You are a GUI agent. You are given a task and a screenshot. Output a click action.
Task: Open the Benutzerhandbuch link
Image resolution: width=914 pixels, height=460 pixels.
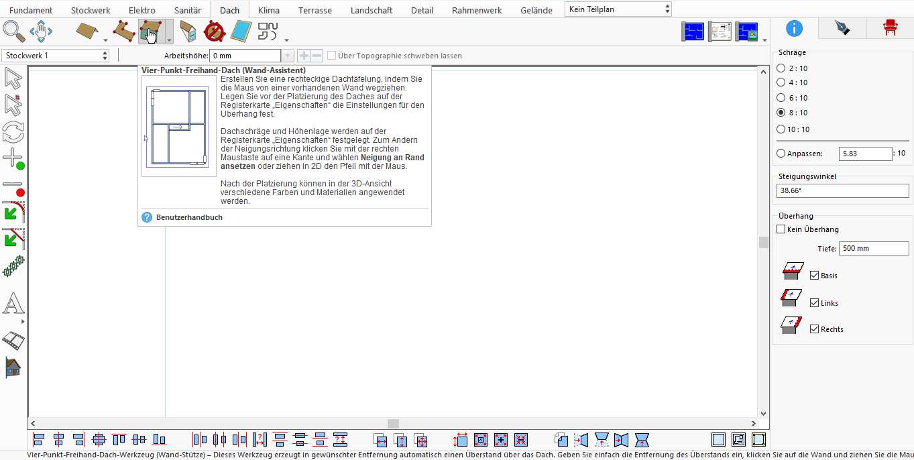point(189,217)
